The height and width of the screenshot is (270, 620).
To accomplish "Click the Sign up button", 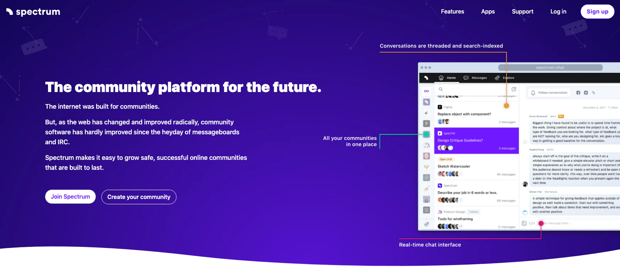I will tap(597, 11).
